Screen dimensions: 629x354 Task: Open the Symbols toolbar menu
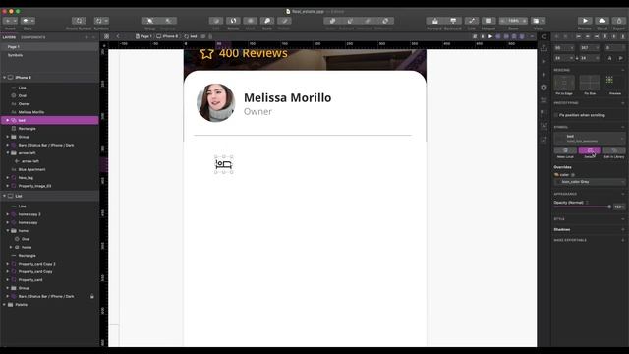pos(101,21)
